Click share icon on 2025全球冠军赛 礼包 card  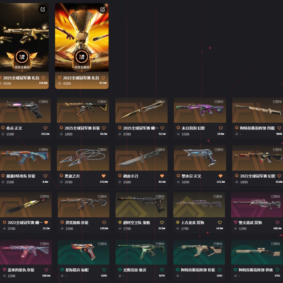coord(43,9)
